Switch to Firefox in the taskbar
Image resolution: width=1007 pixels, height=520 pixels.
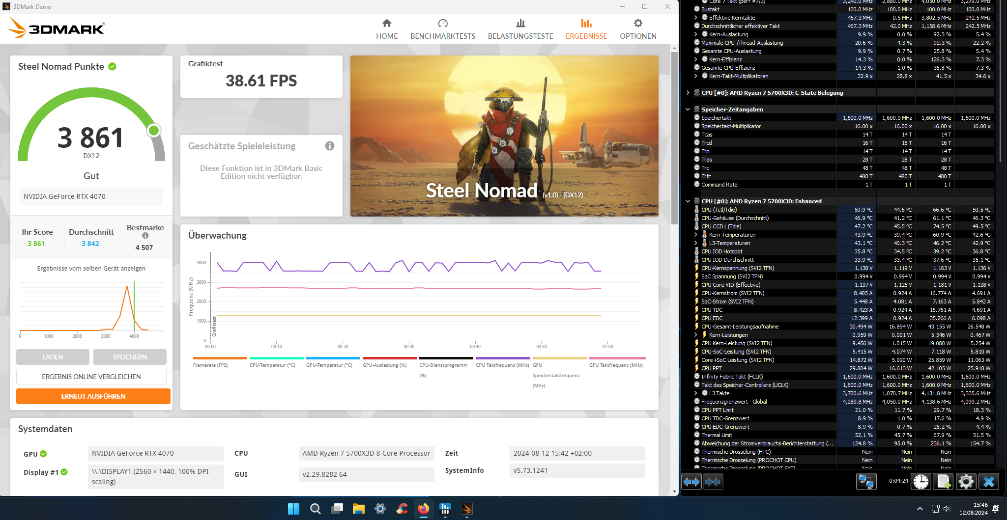[x=424, y=509]
